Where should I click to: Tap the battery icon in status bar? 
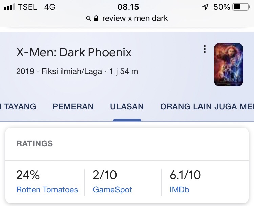(241, 7)
